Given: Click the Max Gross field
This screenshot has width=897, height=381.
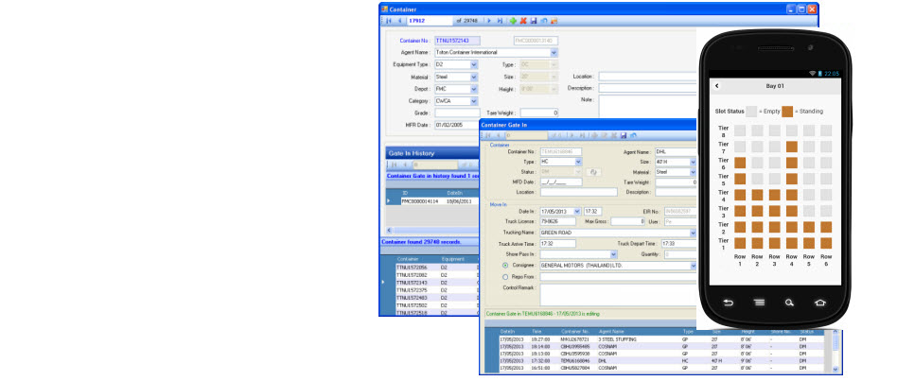Looking at the screenshot, I should [627, 221].
